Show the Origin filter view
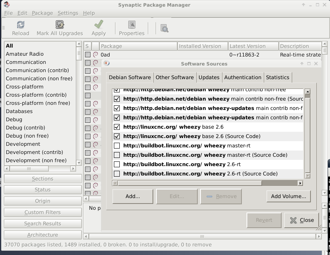This screenshot has width=330, height=255. tap(43, 201)
